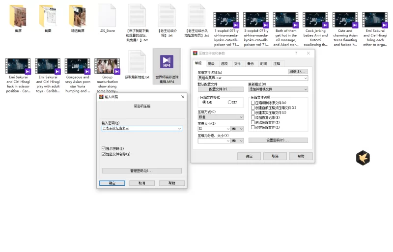Click the orange bird icon on desktop
The height and width of the screenshot is (252, 393).
[x=363, y=158]
